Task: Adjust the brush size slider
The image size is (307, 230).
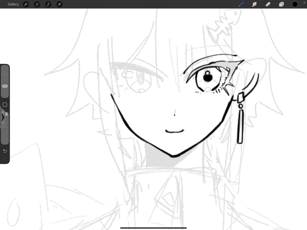Action: [5, 81]
